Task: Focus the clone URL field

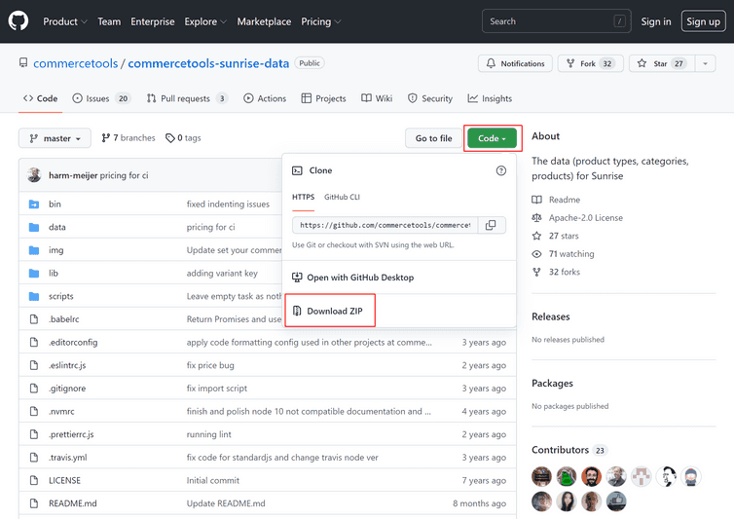Action: (385, 225)
